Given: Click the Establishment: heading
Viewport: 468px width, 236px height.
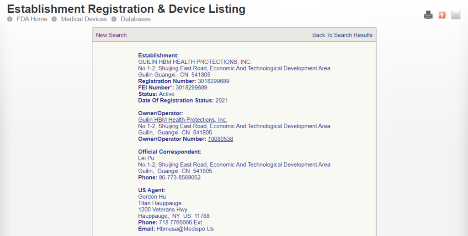Looking at the screenshot, I should pyautogui.click(x=158, y=56).
